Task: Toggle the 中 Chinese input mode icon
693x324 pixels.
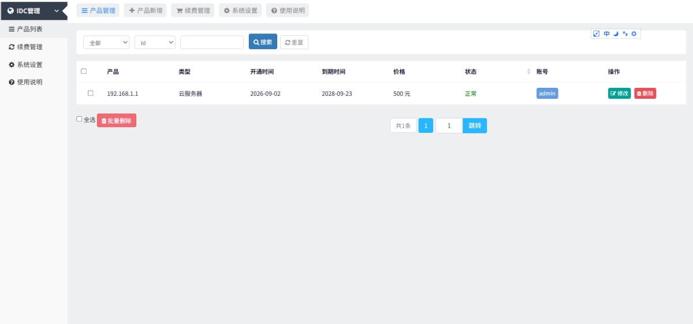Action: (606, 34)
